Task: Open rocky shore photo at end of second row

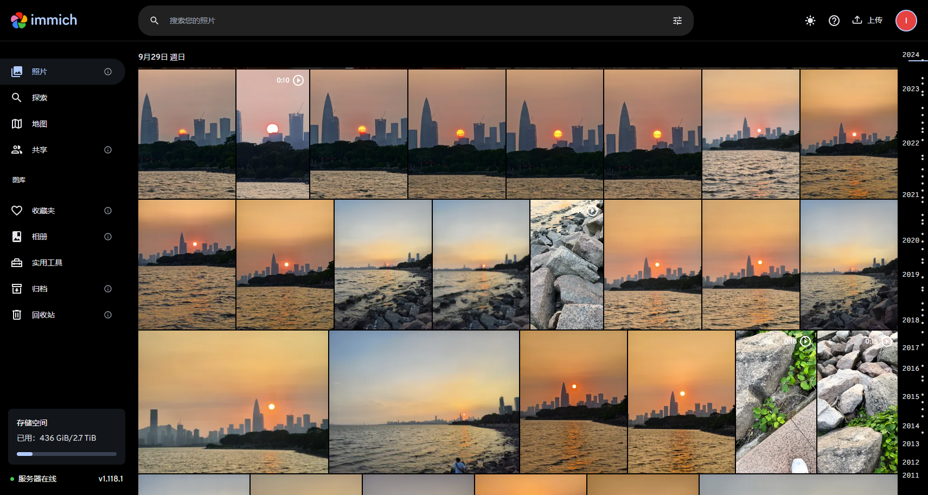Action: coord(849,264)
